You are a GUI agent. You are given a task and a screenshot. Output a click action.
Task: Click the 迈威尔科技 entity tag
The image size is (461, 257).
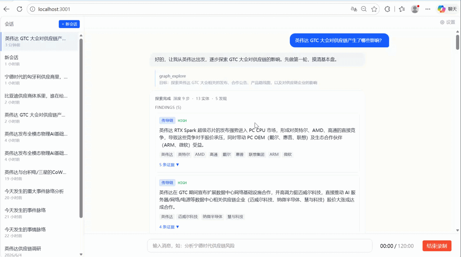coord(188,217)
